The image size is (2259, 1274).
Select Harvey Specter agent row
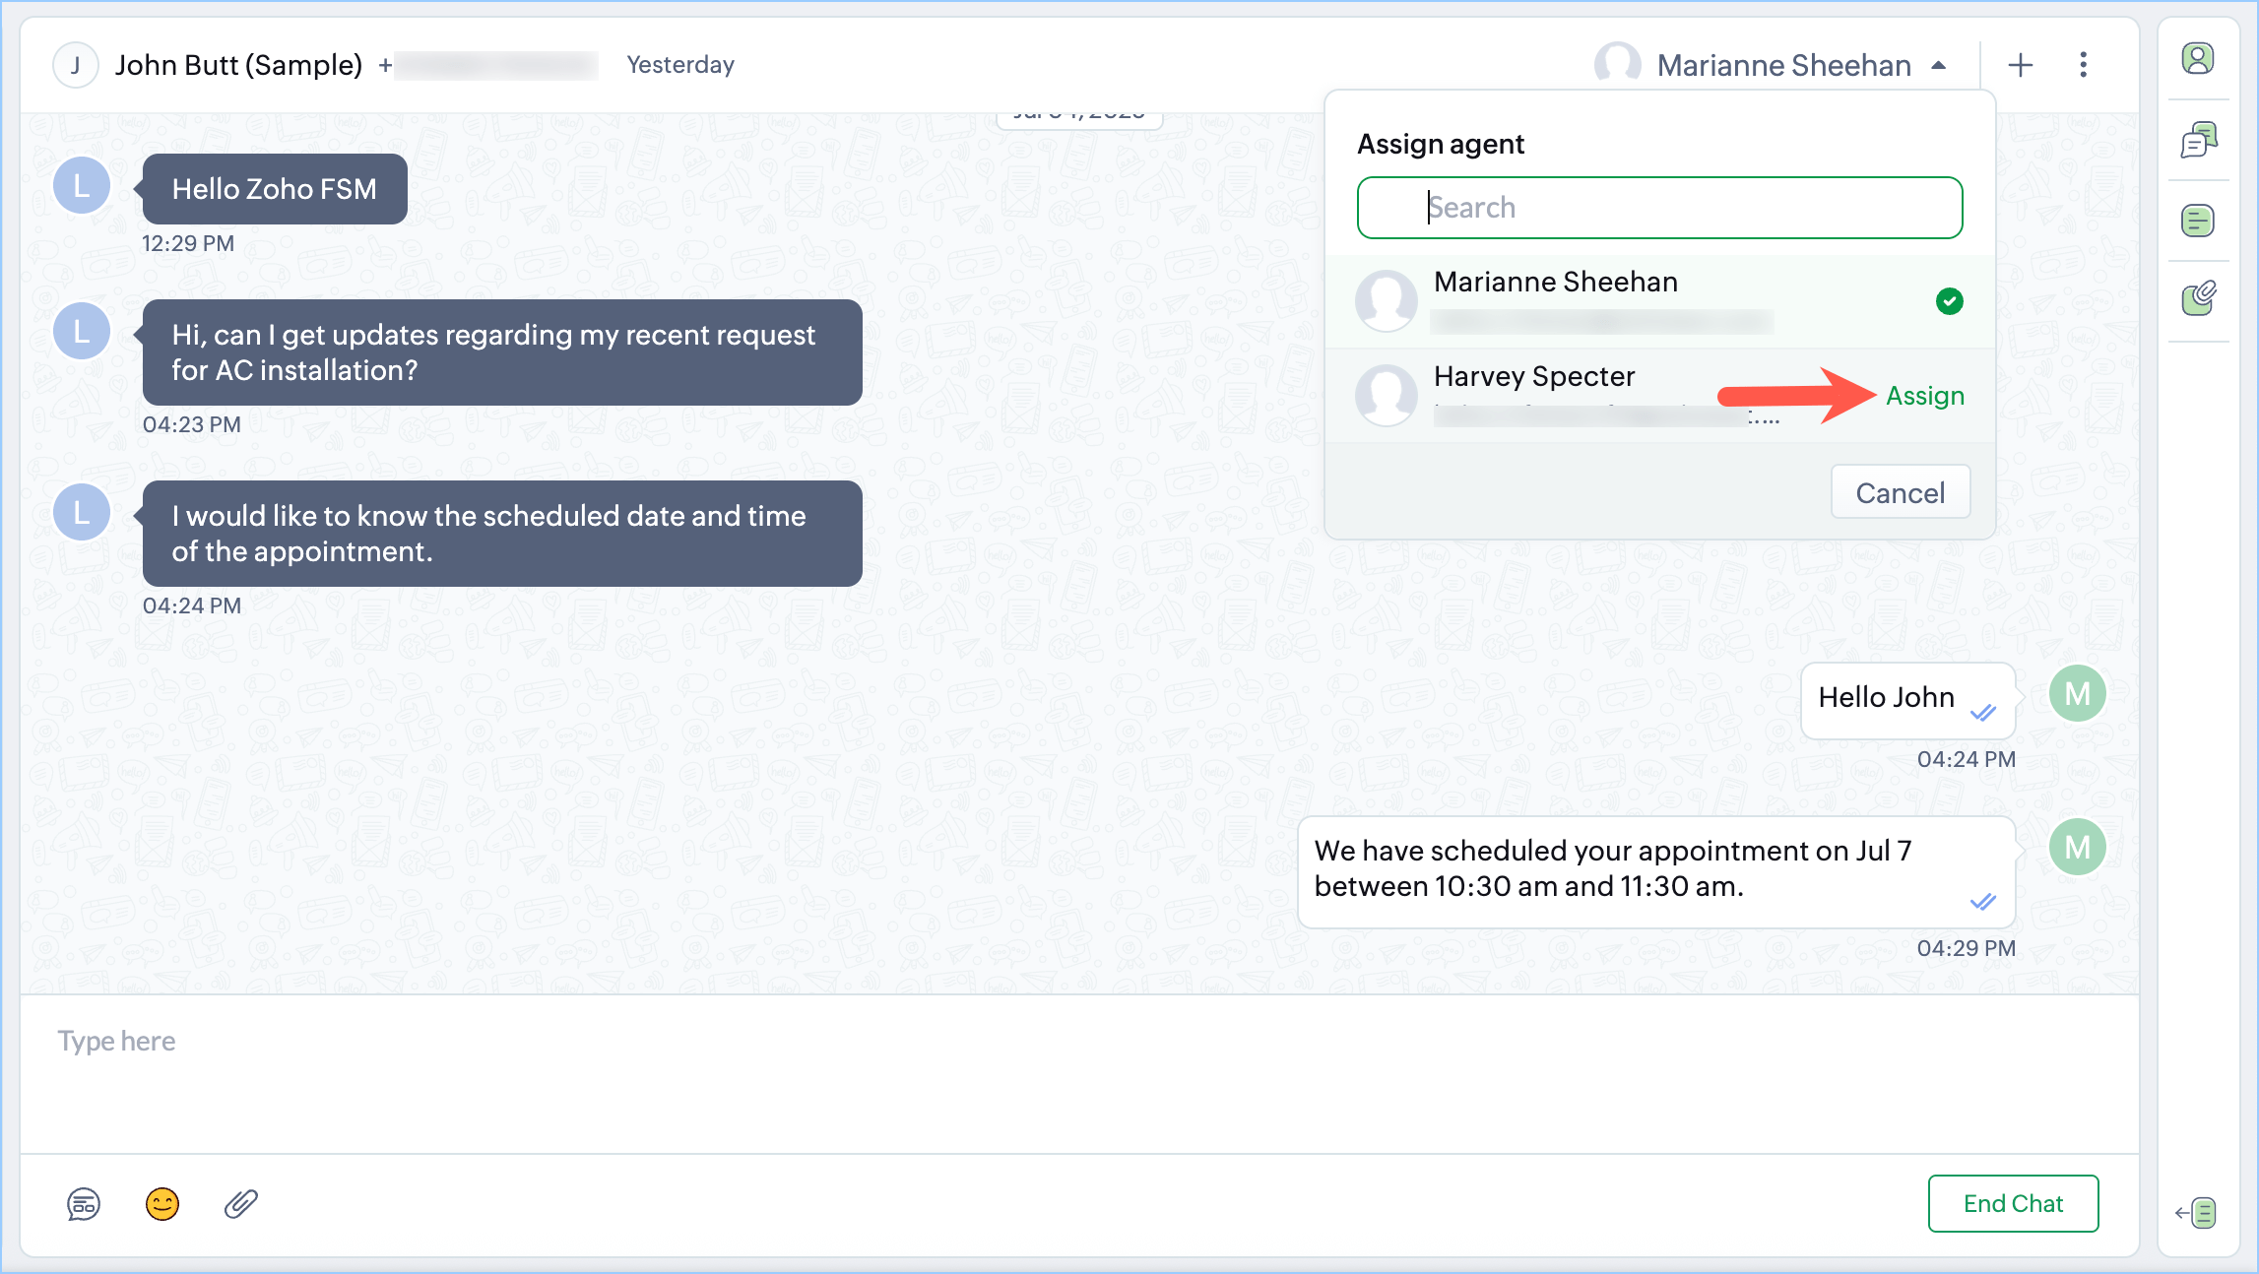tap(1534, 377)
